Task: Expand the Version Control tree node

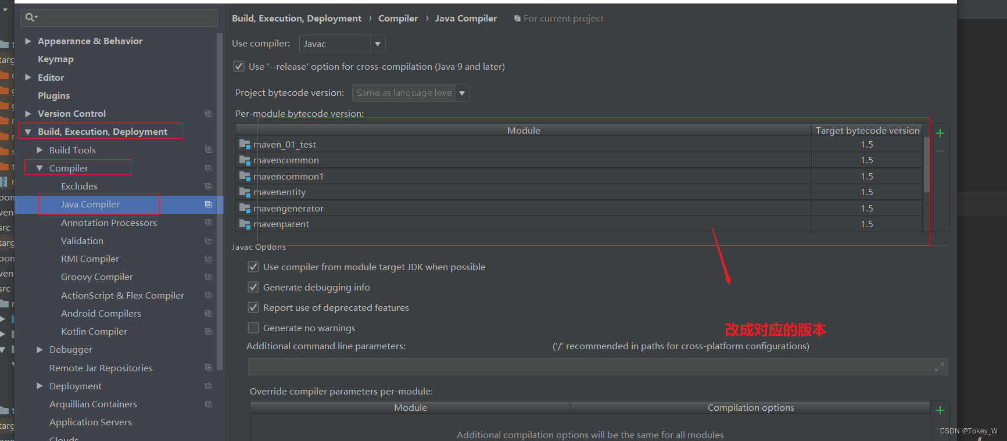Action: point(28,114)
